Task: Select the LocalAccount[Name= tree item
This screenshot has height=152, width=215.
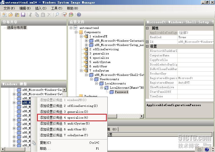Action: [x=127, y=88]
